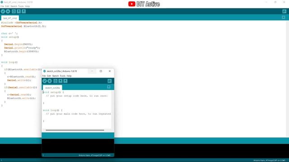Click Upload arrow icon in test_AT_cmd window

8,11
